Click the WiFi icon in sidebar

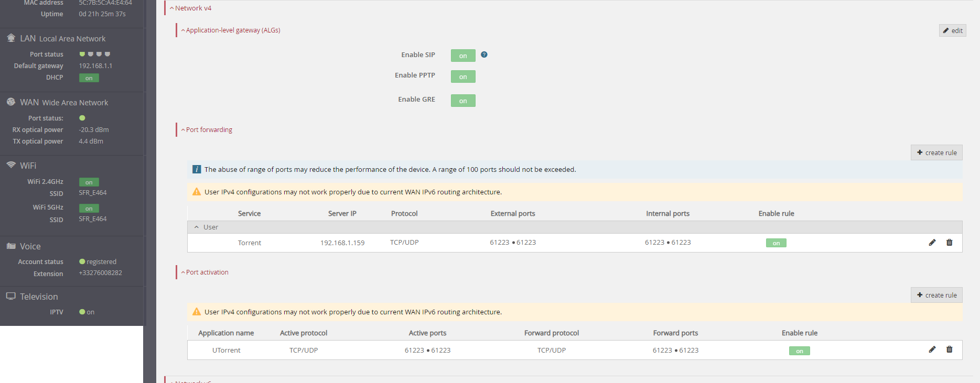pos(11,165)
